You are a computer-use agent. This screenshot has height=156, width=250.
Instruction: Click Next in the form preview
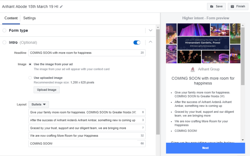click(x=205, y=148)
